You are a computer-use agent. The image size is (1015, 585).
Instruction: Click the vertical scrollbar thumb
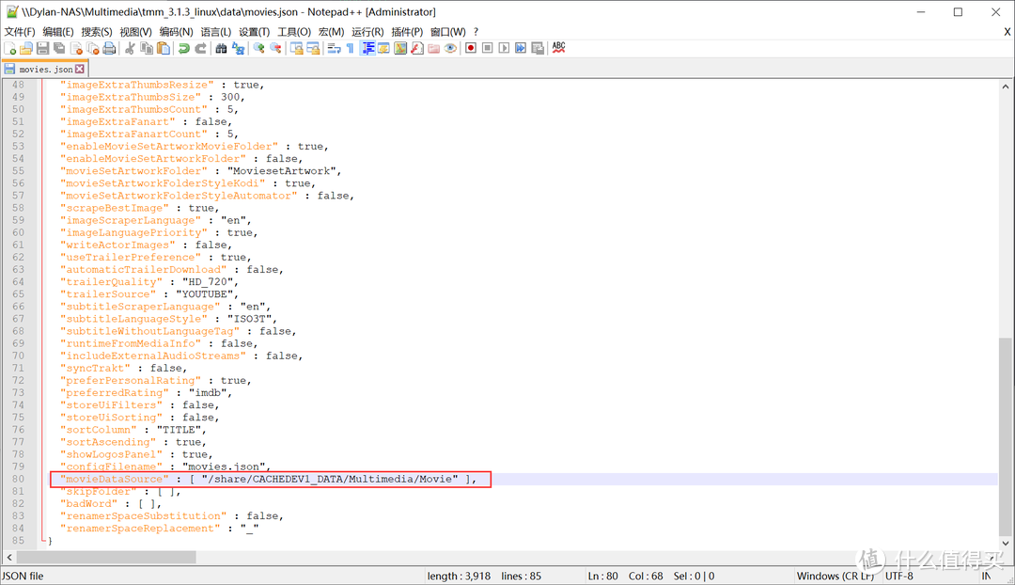tap(1006, 436)
